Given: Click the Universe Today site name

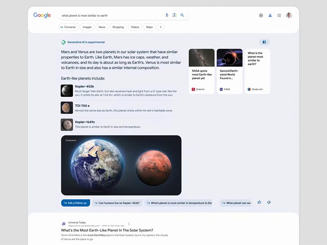Looking at the screenshot, I should [77, 223].
